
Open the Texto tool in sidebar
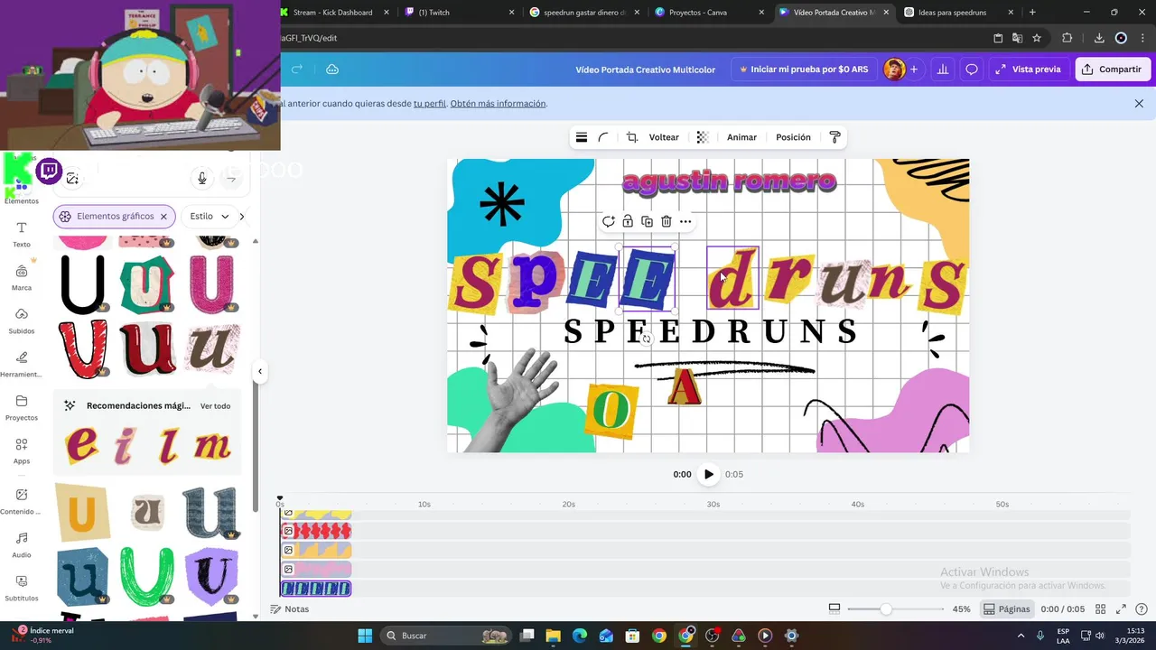22,234
